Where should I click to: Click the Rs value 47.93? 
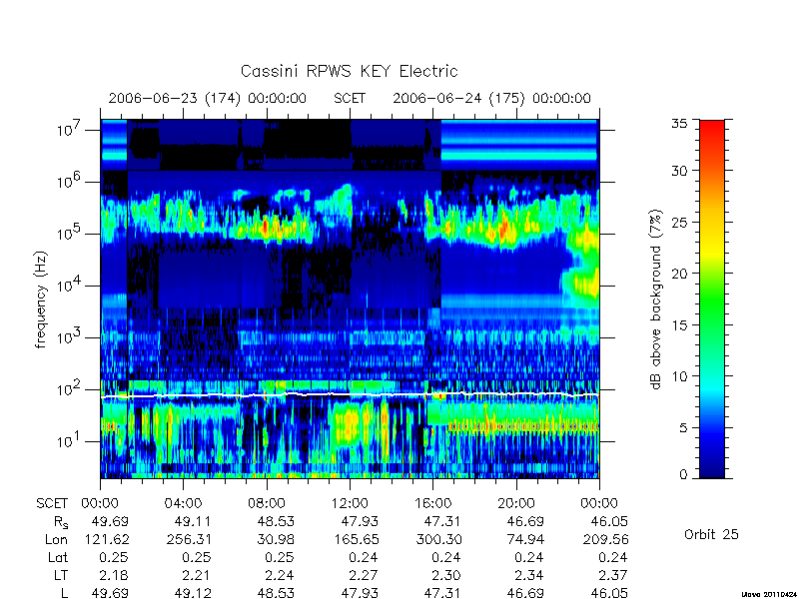click(360, 521)
